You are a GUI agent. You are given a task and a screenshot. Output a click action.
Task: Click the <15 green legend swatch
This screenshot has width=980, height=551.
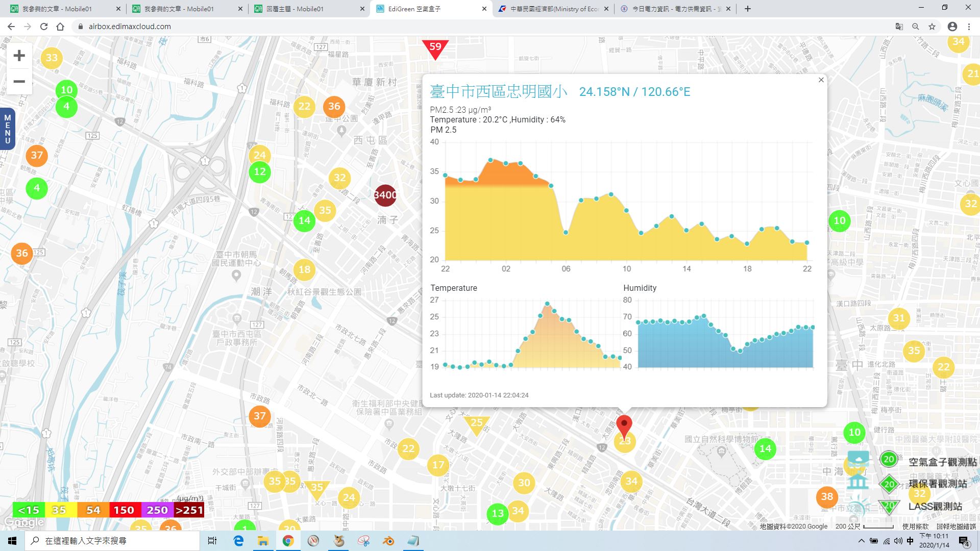28,510
